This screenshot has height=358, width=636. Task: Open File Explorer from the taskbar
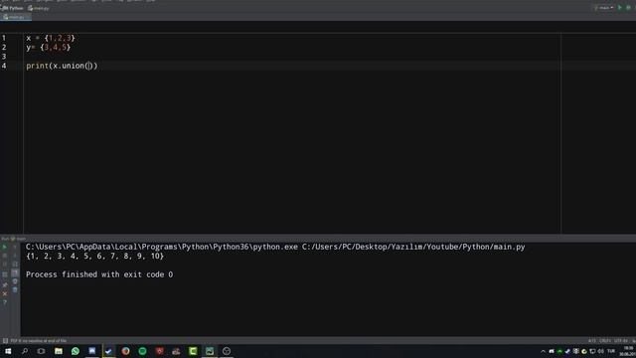tap(59, 351)
